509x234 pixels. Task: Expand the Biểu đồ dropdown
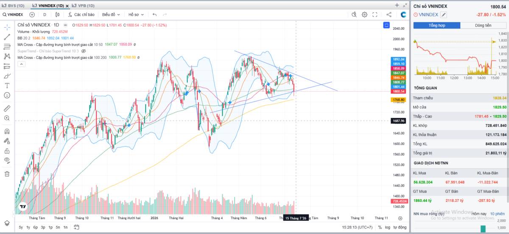111,14
